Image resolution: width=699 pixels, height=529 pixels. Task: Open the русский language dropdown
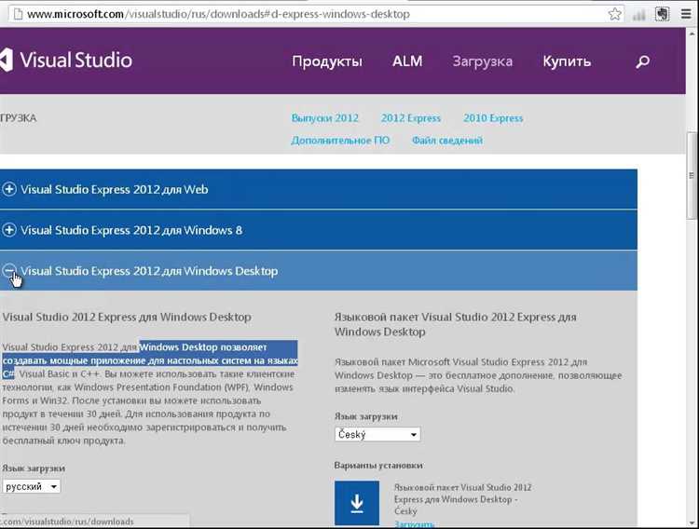tap(31, 486)
